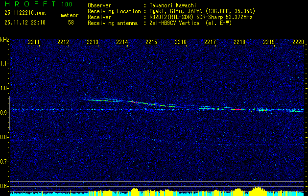Image resolution: width=308 pixels, height=196 pixels.
Task: Click the Receiver label
Action: pyautogui.click(x=99, y=17)
